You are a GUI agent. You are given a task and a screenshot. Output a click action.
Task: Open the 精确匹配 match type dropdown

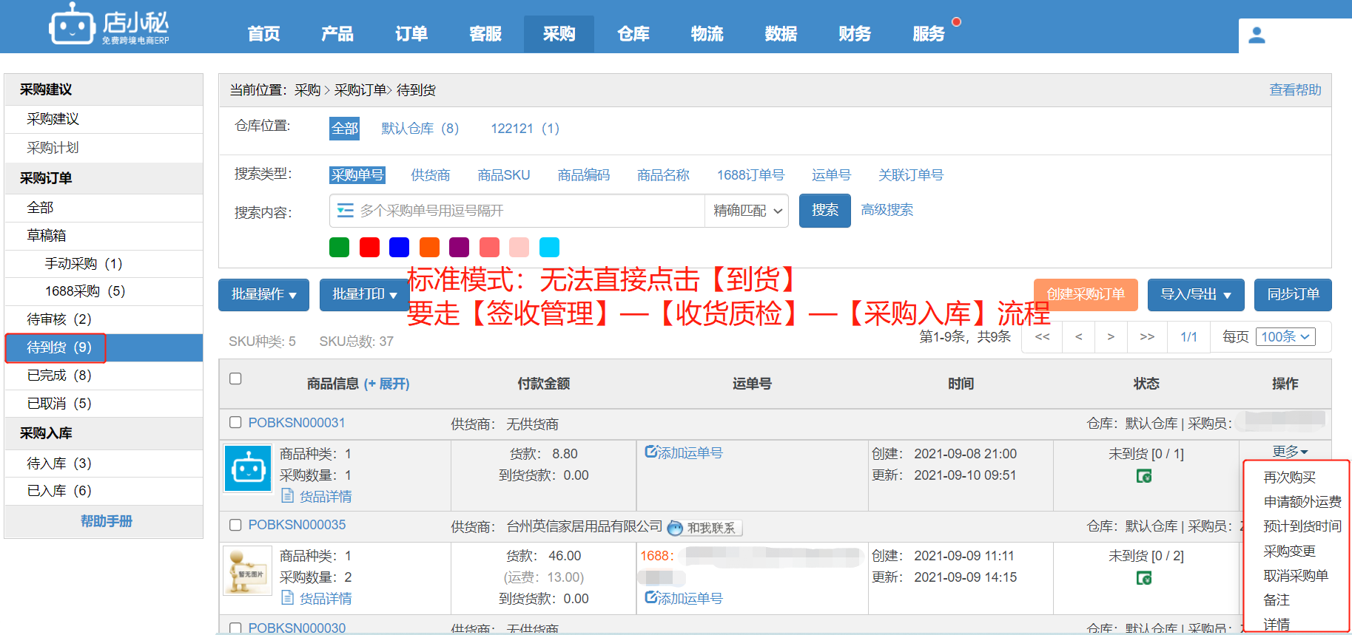[x=747, y=211]
